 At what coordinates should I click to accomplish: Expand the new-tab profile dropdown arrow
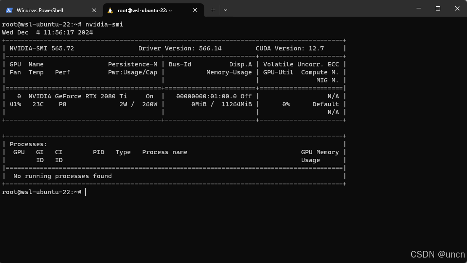[x=226, y=10]
